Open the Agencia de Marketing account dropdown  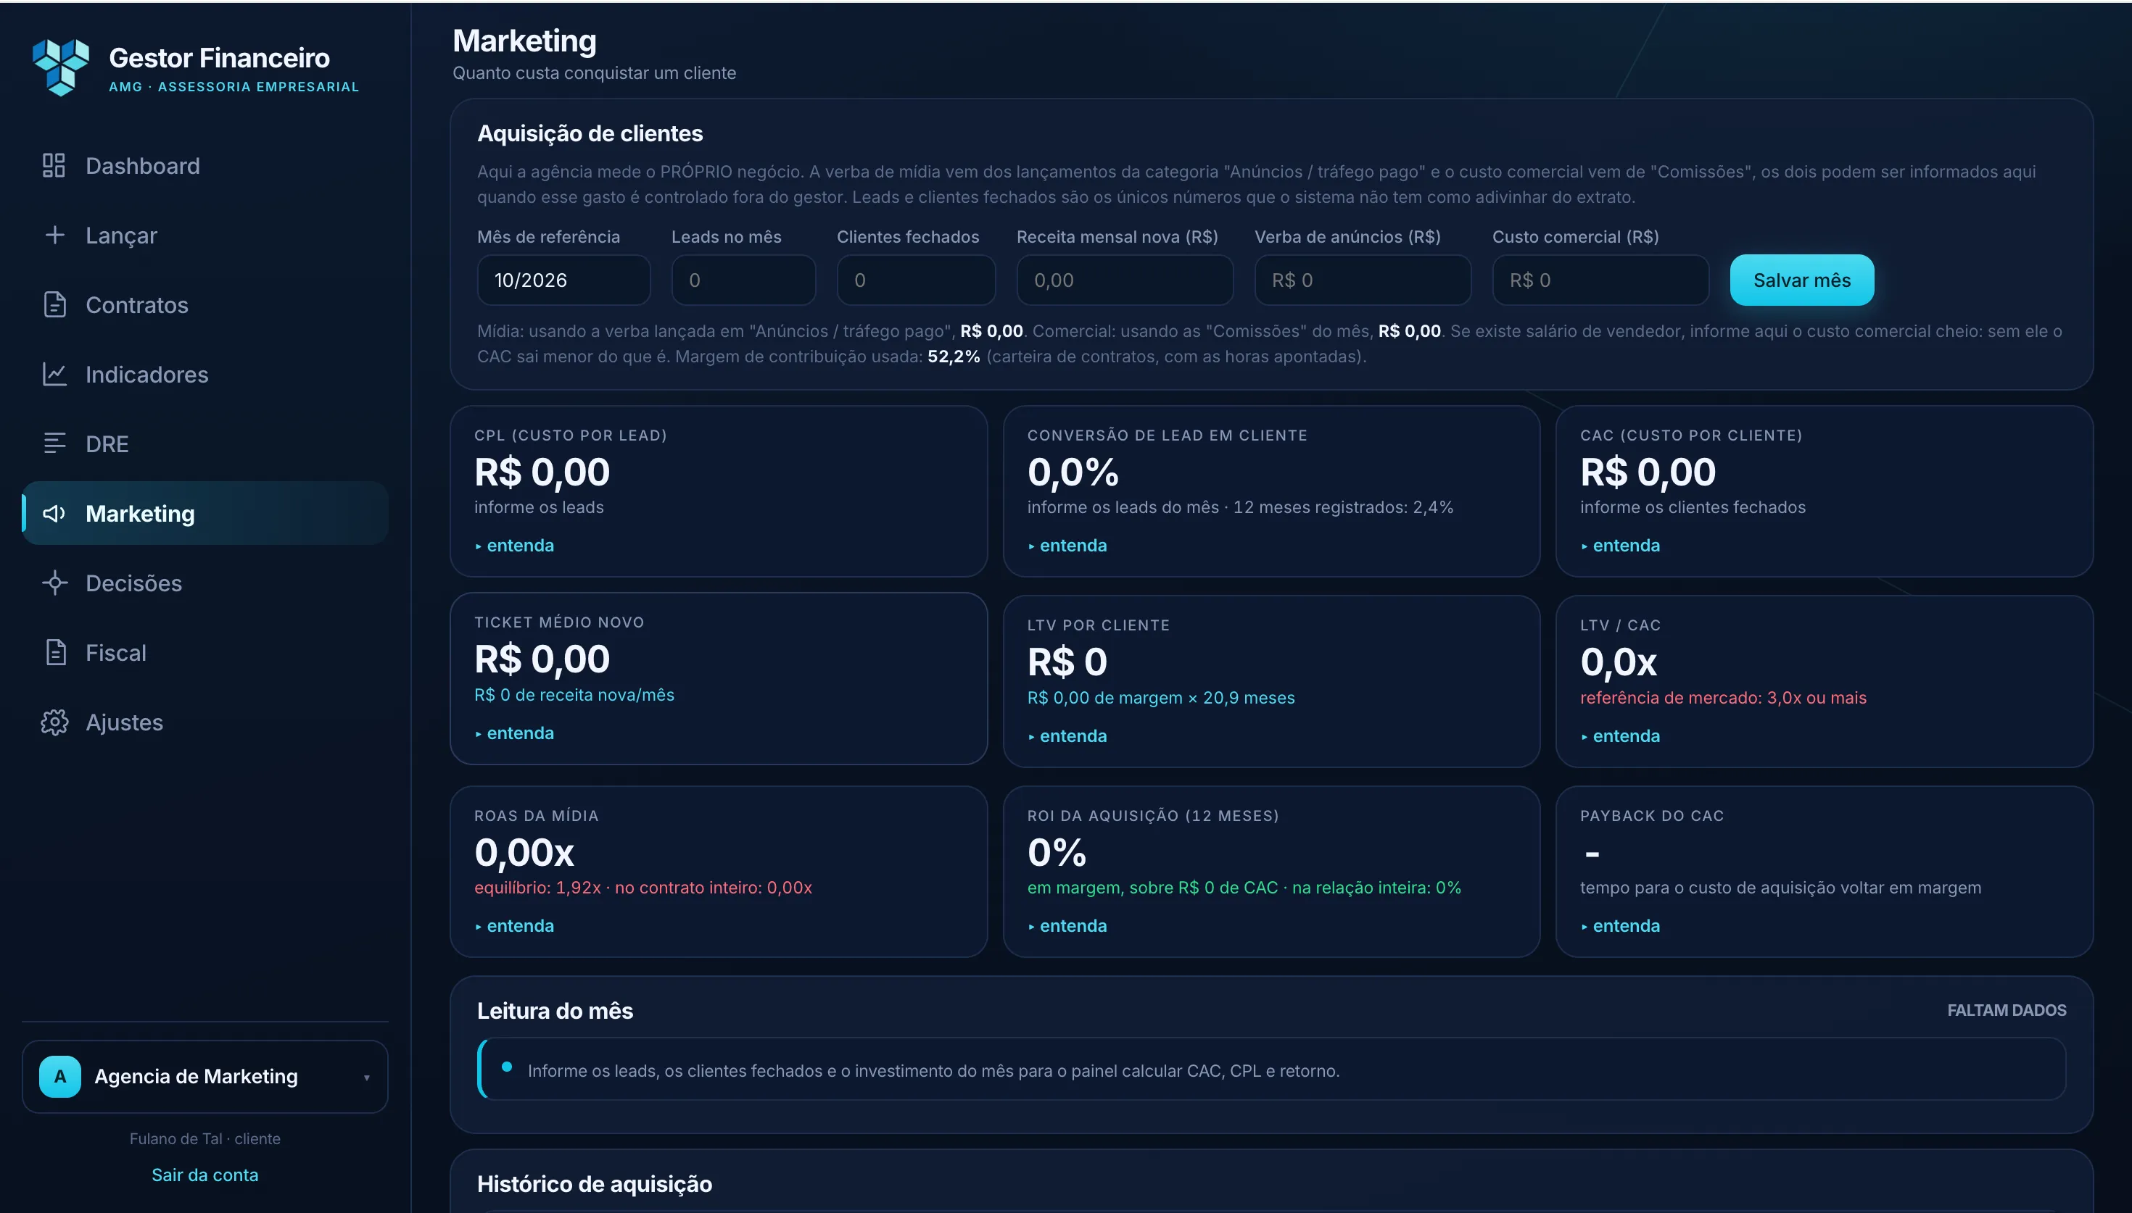(205, 1076)
